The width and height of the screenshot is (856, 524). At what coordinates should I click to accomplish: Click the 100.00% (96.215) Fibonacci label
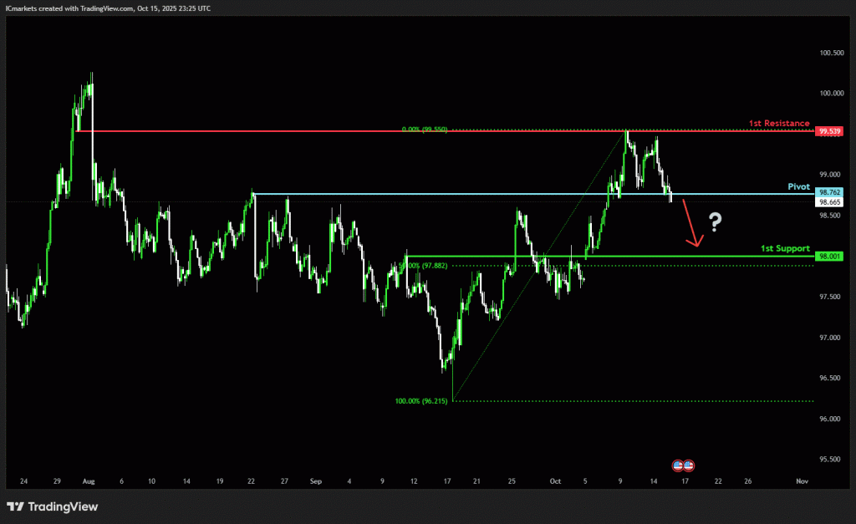[x=421, y=401]
